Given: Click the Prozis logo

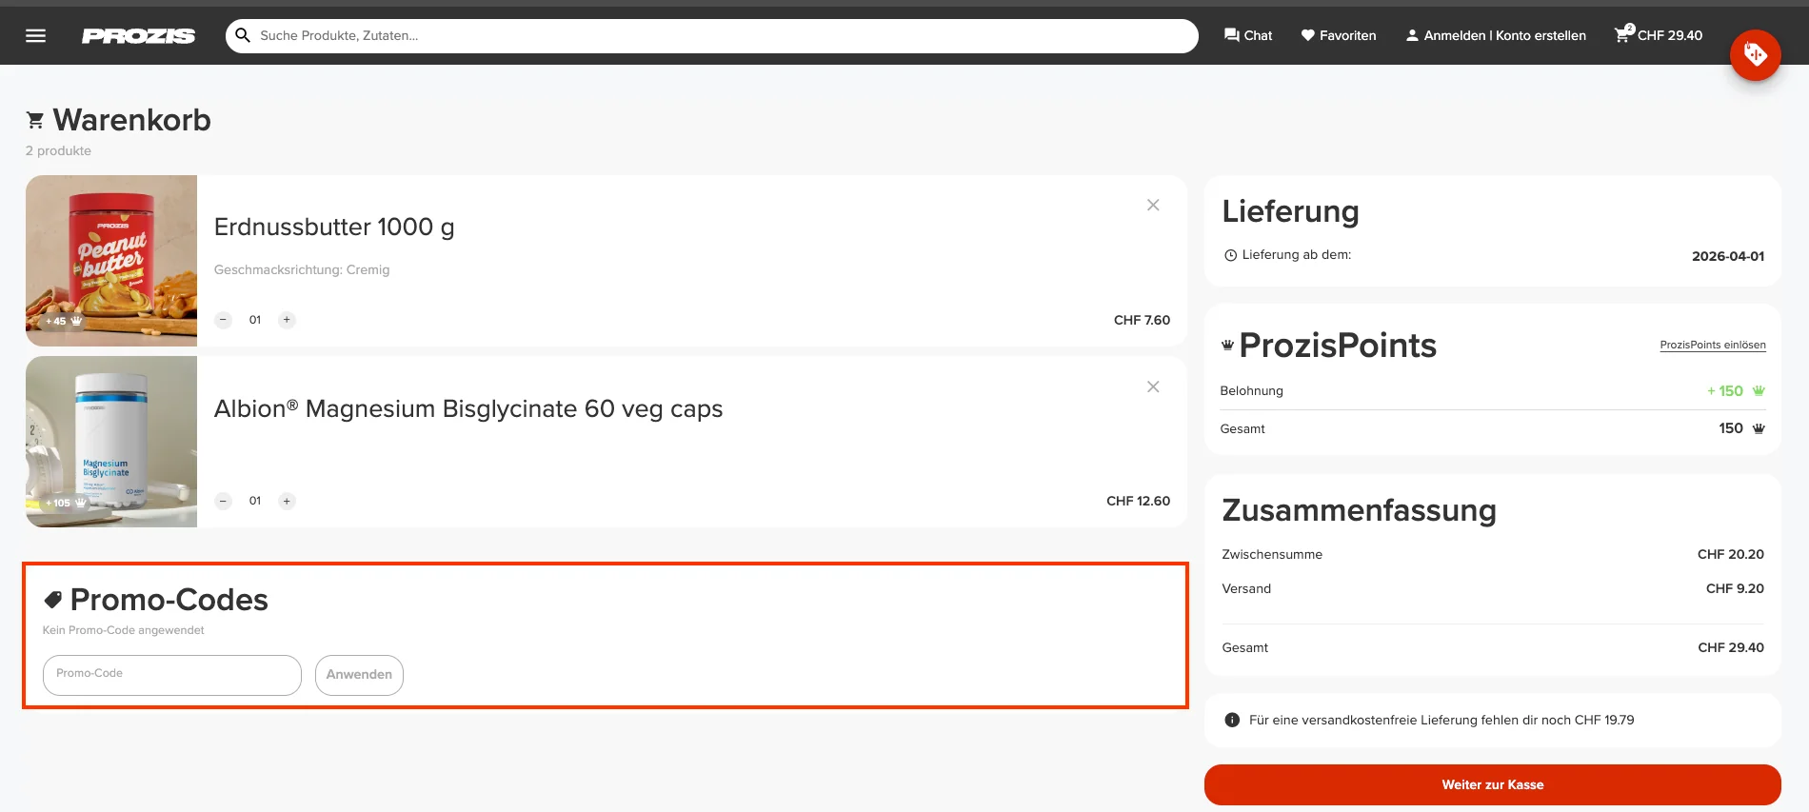Looking at the screenshot, I should tap(138, 36).
